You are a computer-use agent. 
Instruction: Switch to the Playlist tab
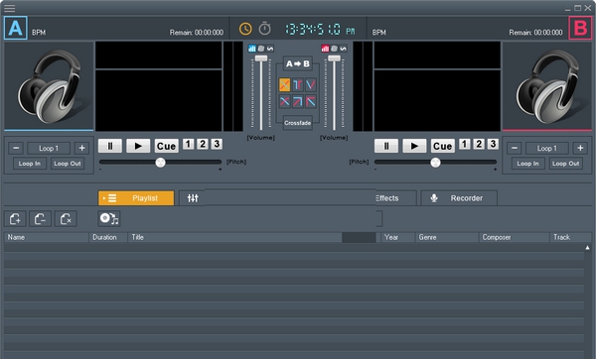pos(136,198)
